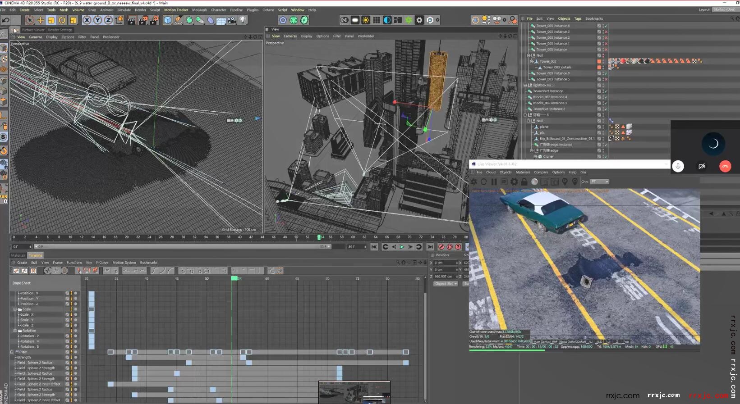Open the Subdivision Surface generators icon
This screenshot has height=404, width=740.
(x=189, y=20)
